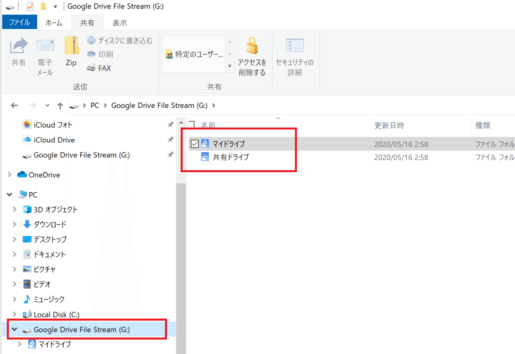Click the 共有ドライブ folder icon in file list
Image resolution: width=515 pixels, height=354 pixels.
tap(205, 157)
